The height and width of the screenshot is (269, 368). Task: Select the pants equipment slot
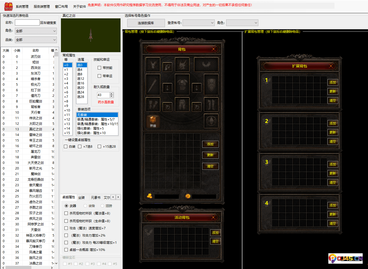coord(182,104)
